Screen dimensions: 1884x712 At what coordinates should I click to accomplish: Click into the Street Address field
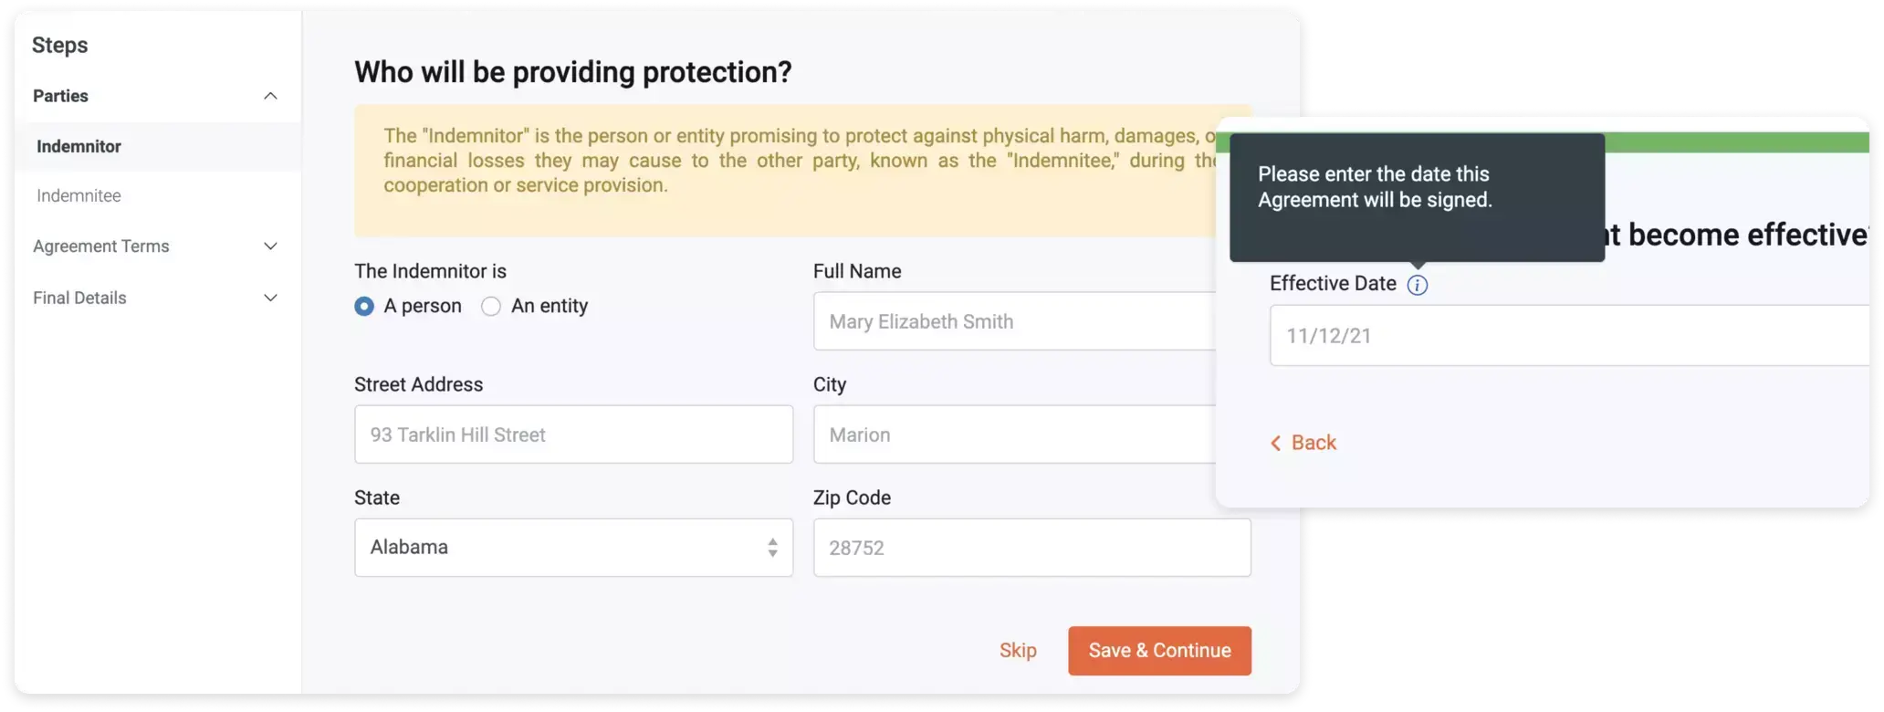(x=573, y=435)
